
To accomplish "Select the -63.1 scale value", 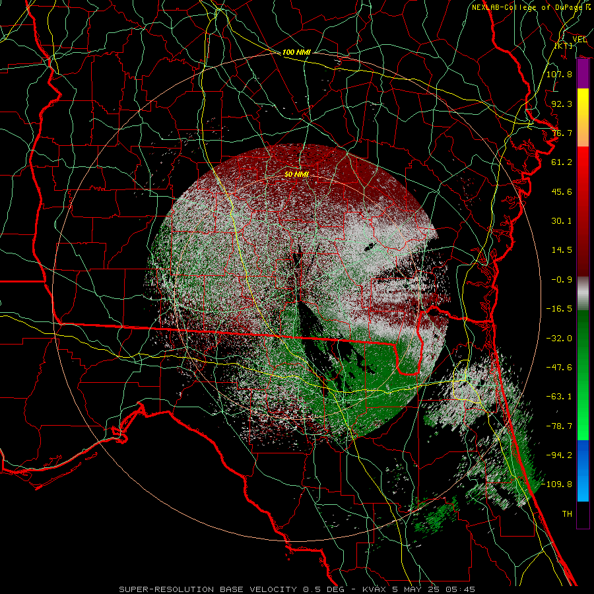I will (x=559, y=397).
